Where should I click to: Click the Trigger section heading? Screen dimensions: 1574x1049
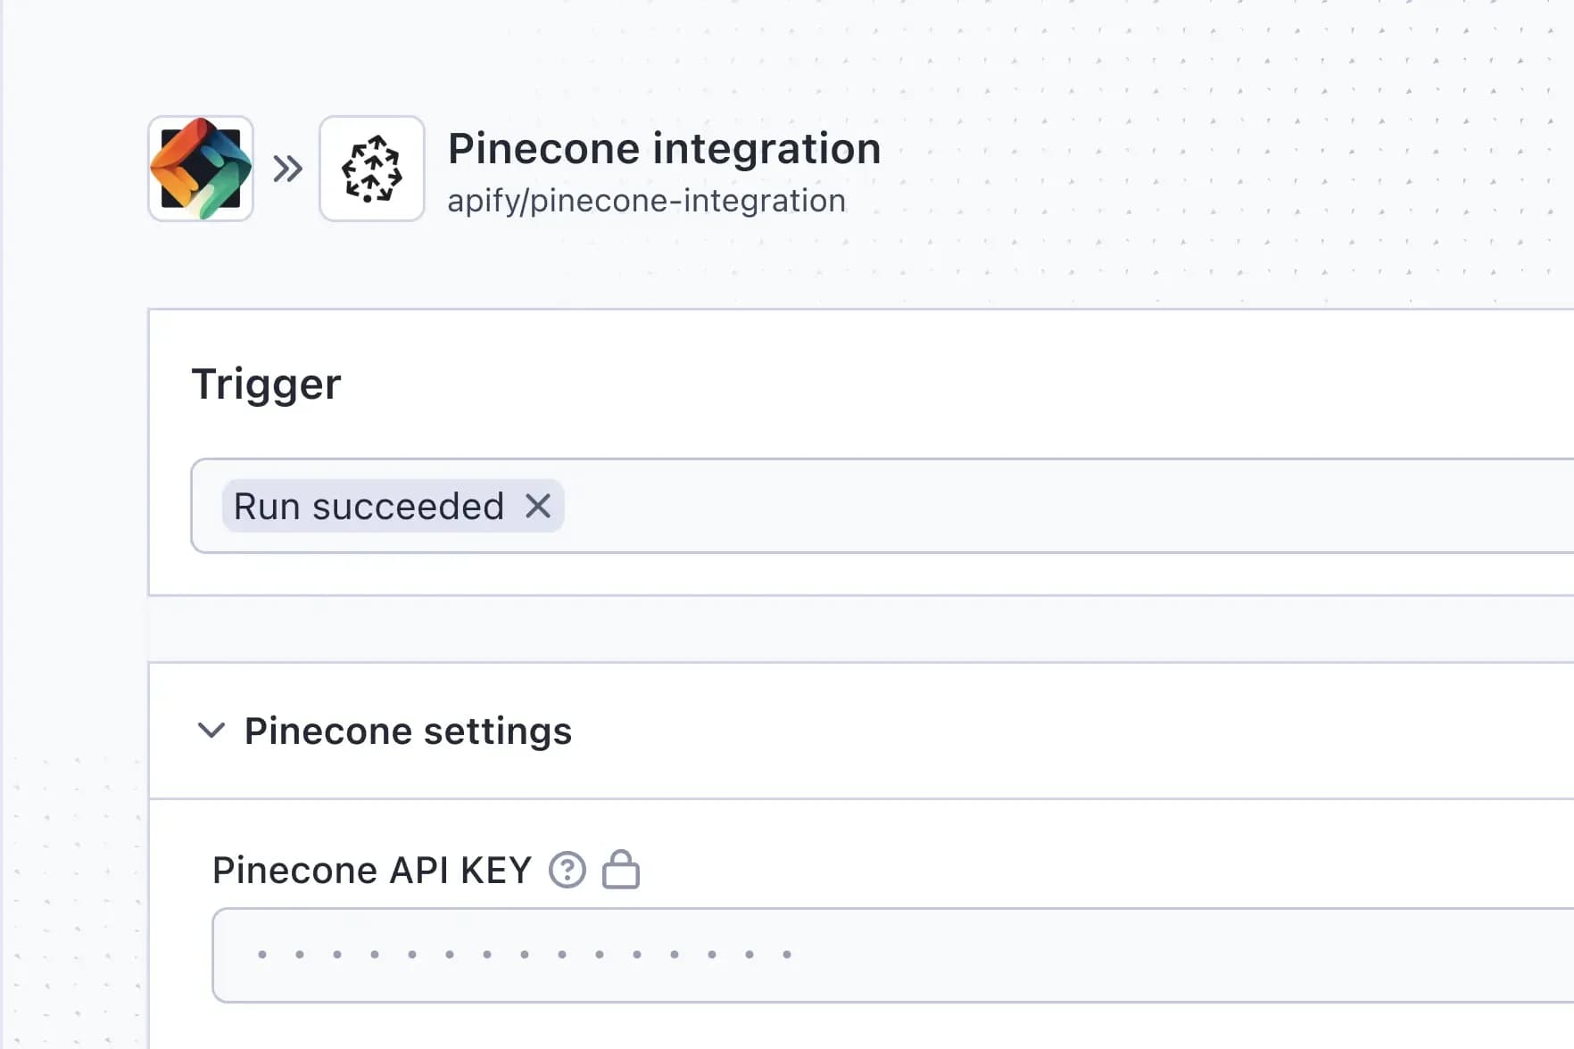(x=266, y=384)
